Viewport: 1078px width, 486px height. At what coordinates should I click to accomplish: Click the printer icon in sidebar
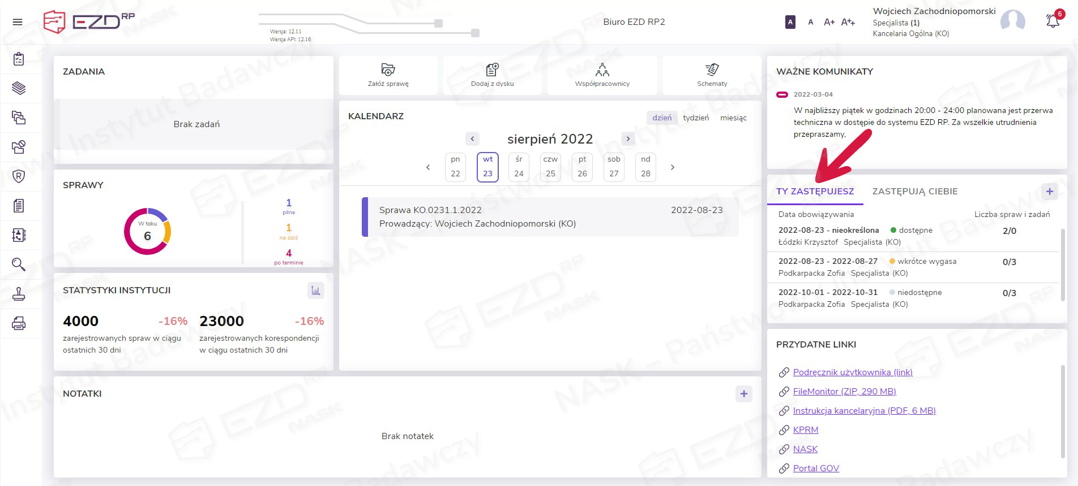(x=19, y=323)
